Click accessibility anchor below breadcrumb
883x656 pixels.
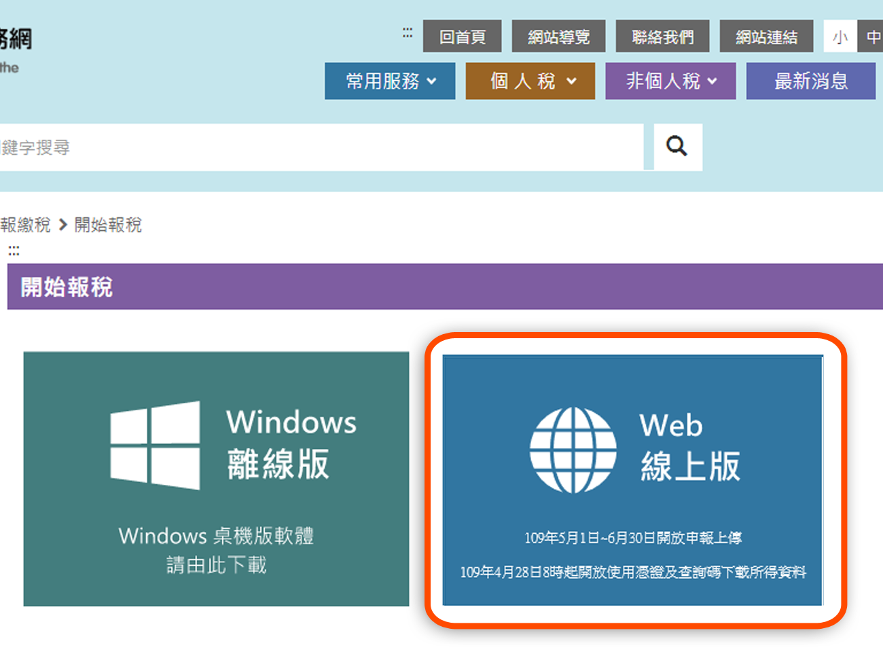(x=14, y=251)
